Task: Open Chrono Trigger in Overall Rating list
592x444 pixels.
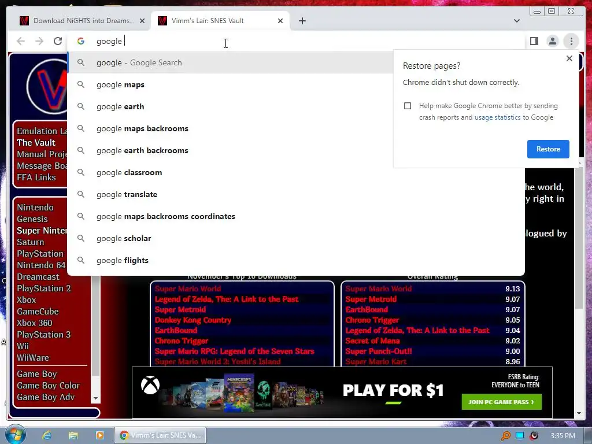Action: pyautogui.click(x=372, y=320)
